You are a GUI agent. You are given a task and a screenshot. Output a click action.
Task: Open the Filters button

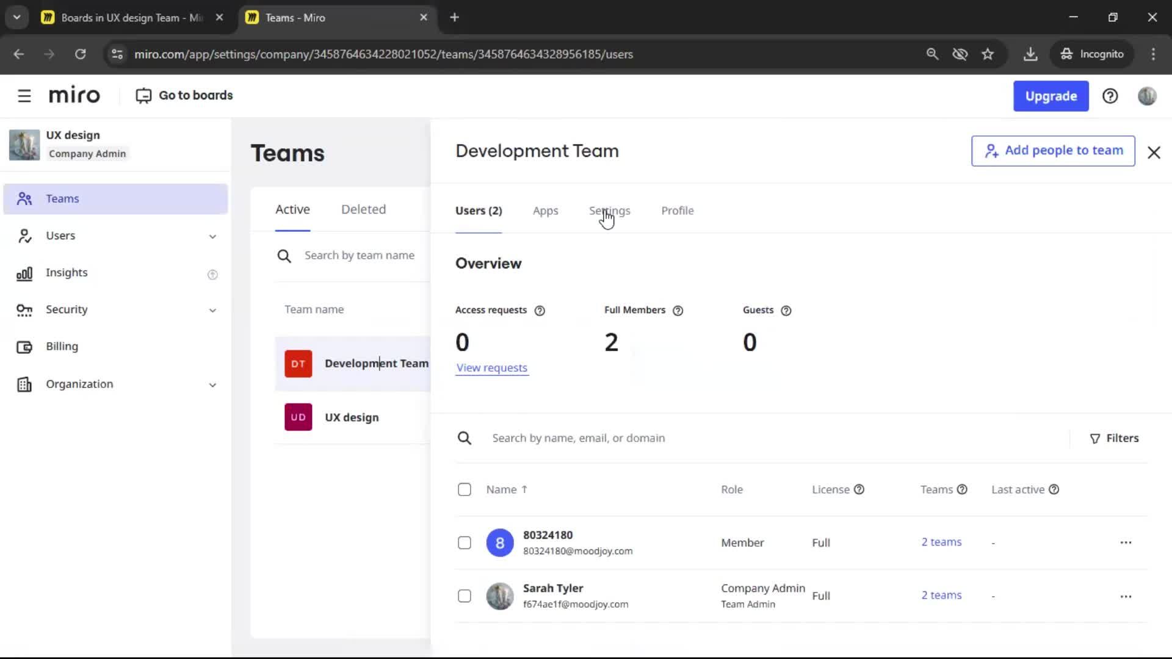(x=1115, y=438)
